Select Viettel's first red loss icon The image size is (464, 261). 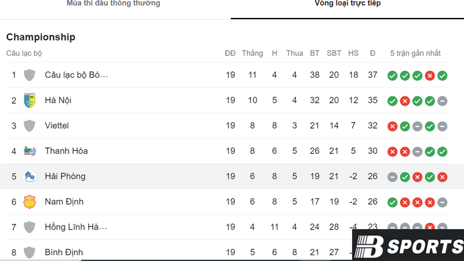pos(393,126)
